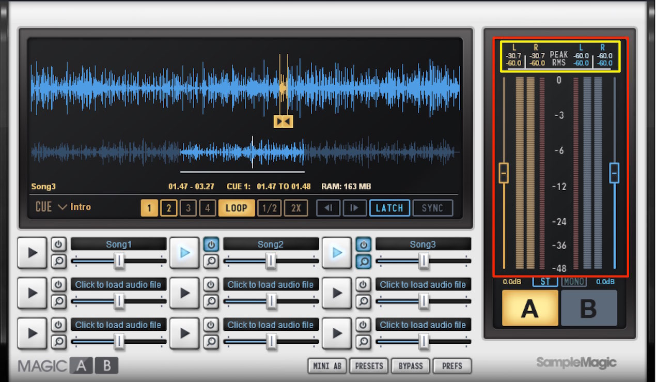This screenshot has width=656, height=382.
Task: Click the step-forward arrow button left of LATCH
Action: (355, 208)
